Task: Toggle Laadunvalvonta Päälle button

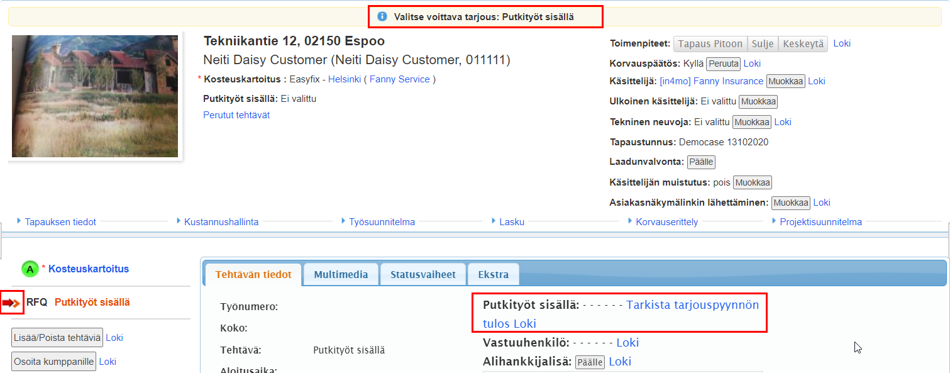Action: click(x=701, y=162)
